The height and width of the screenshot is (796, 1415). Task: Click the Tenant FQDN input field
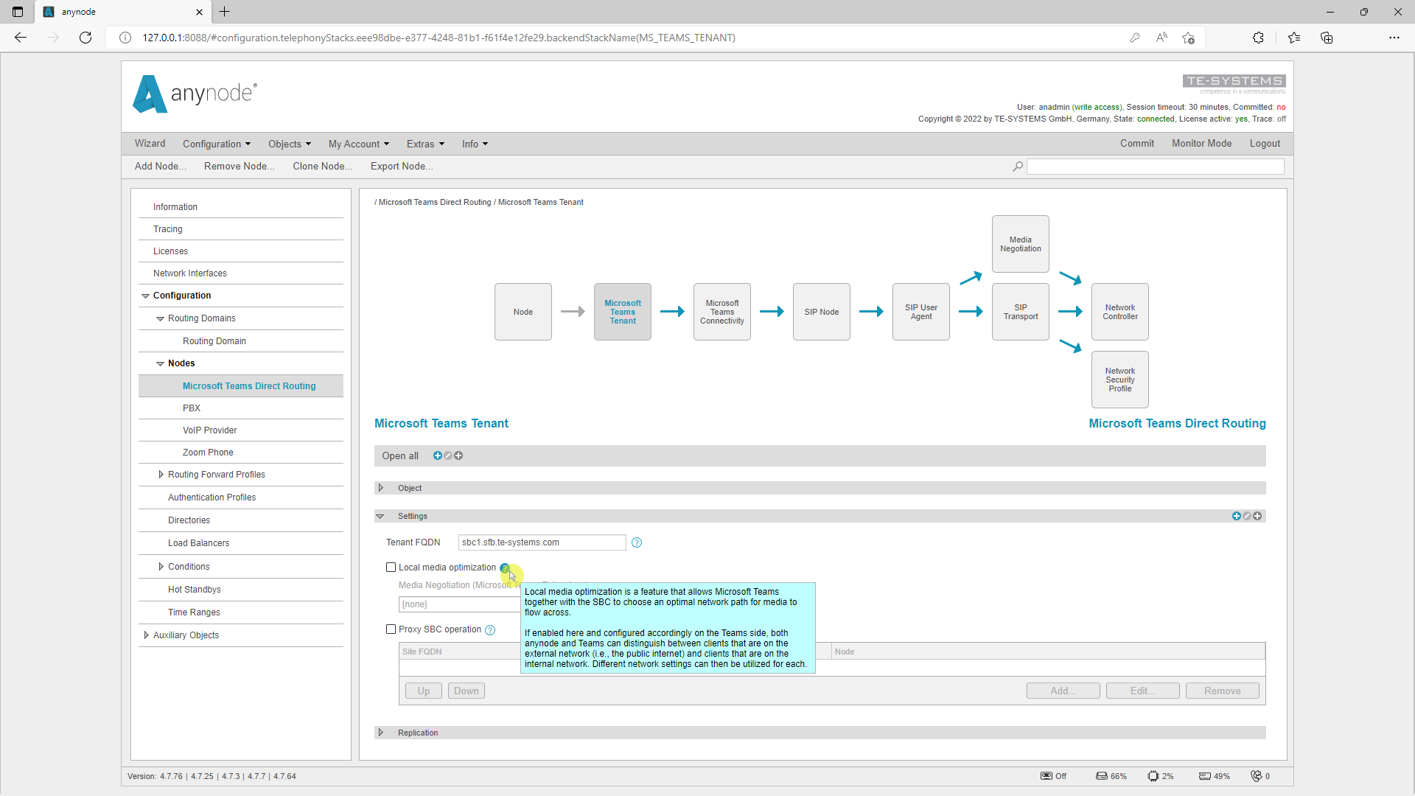542,543
